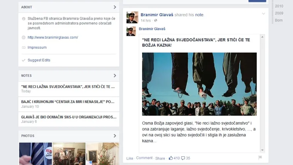Jump to 2009 on the timeline
This screenshot has height=165, width=293.
(x=279, y=13)
